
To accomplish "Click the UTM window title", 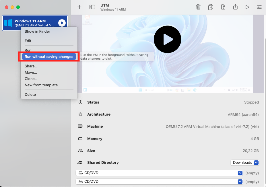I will [x=105, y=5].
